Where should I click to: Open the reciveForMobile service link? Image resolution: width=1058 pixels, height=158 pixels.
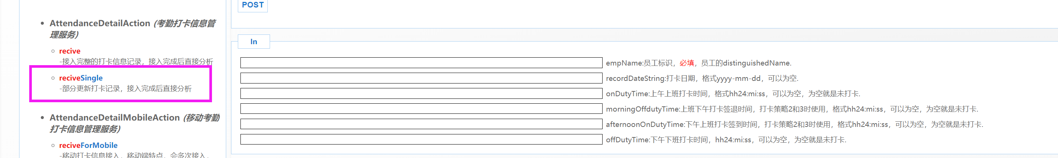(x=88, y=145)
